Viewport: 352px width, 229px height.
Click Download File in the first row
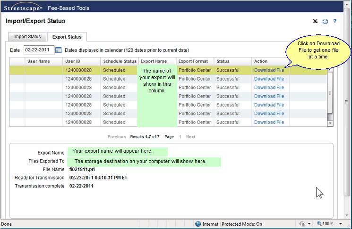269,70
